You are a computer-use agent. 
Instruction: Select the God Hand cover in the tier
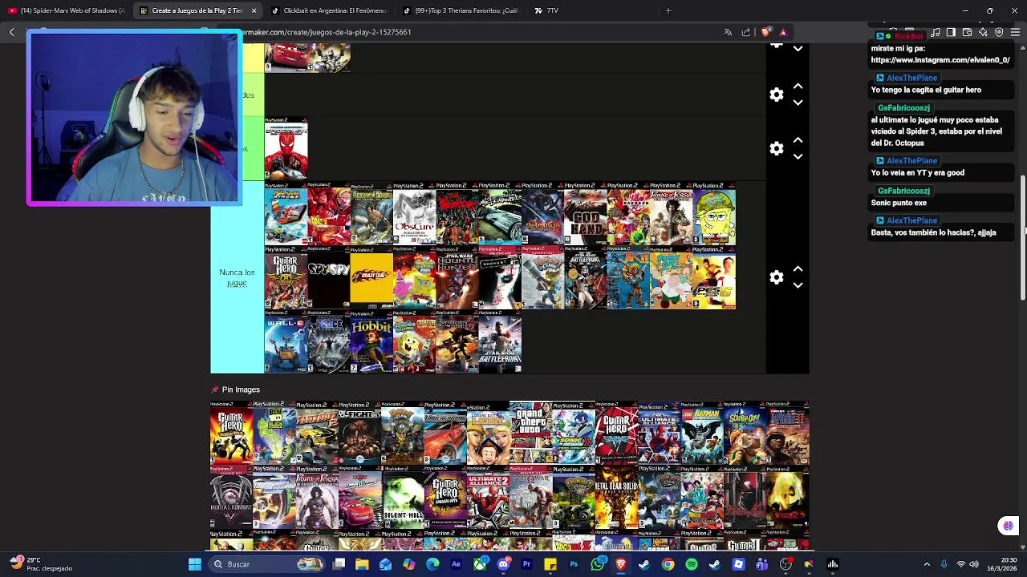tap(586, 214)
